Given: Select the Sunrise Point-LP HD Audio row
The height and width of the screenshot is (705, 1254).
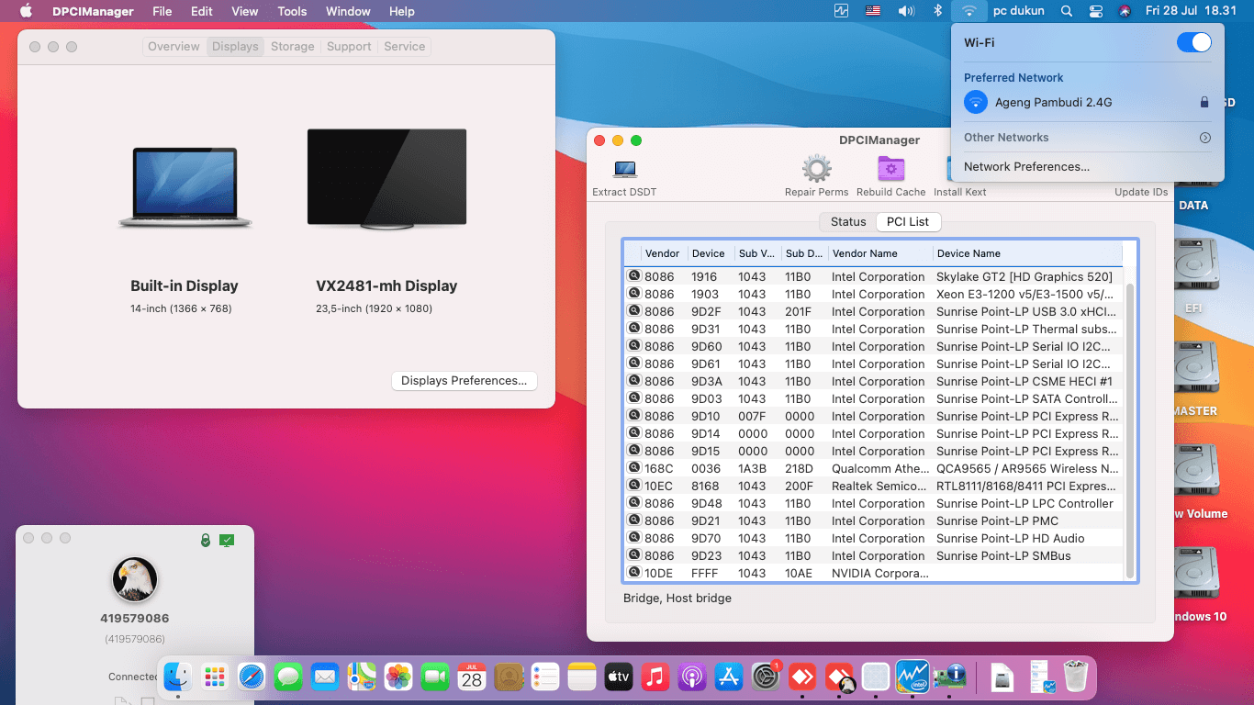Looking at the screenshot, I should click(x=873, y=538).
